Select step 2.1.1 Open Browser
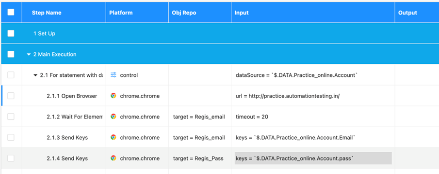The width and height of the screenshot is (439, 174). 72,96
